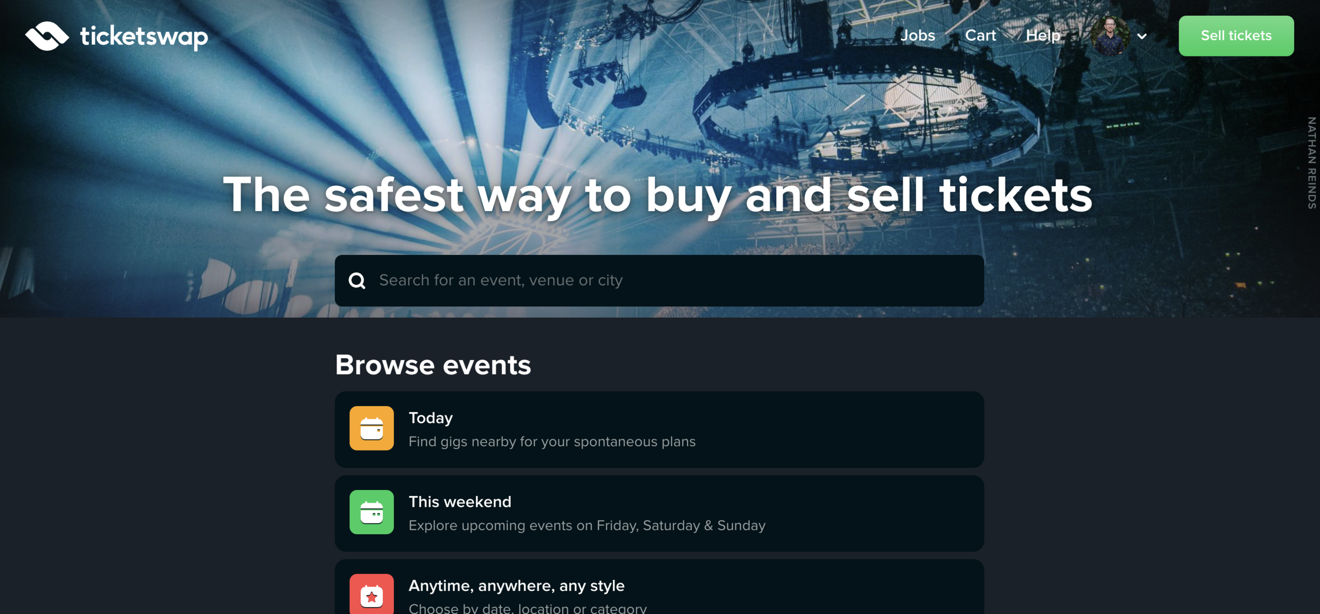Open the Help menu item
Viewport: 1320px width, 614px height.
pyautogui.click(x=1043, y=35)
